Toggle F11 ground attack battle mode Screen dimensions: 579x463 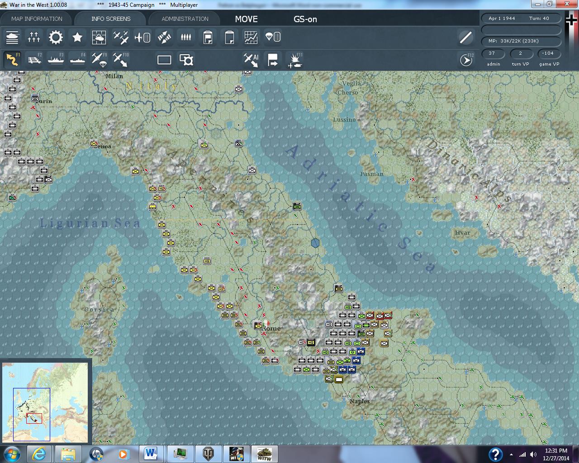click(295, 60)
